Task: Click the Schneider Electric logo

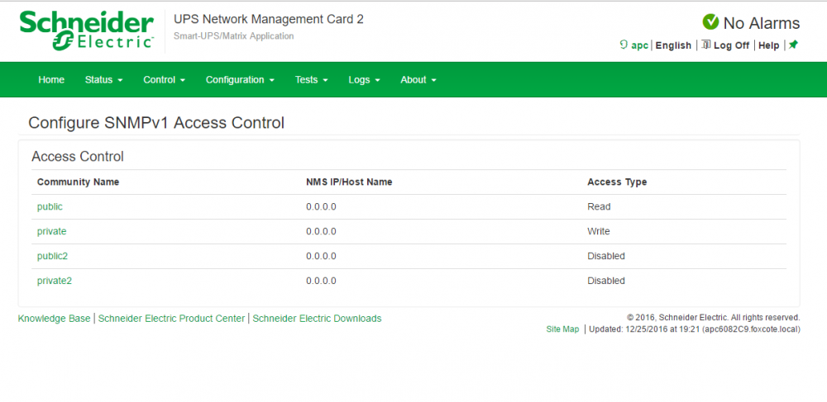Action: (x=87, y=31)
